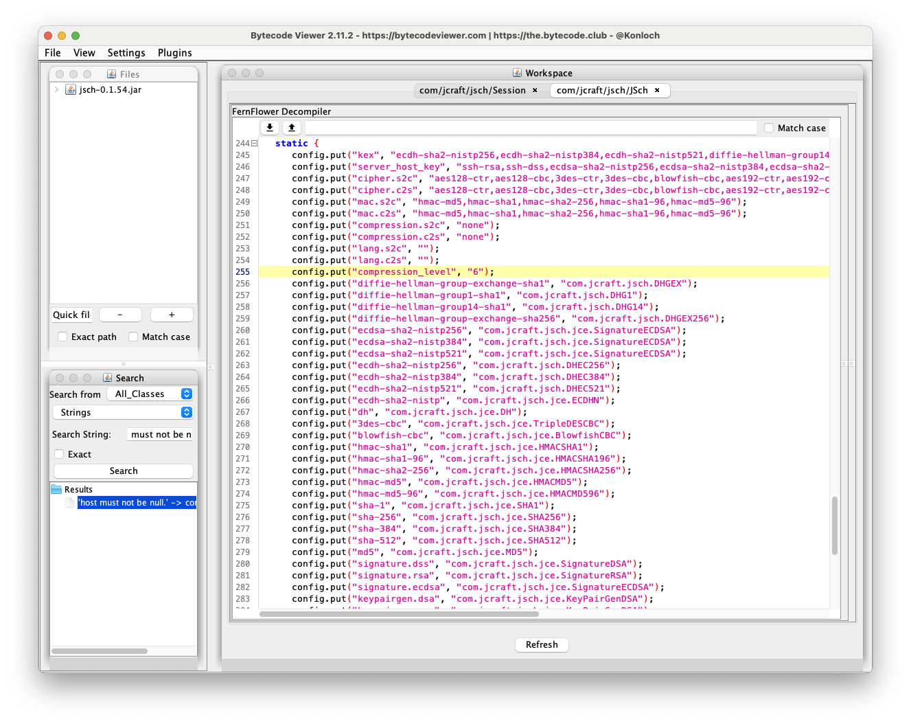Open the Settings menu
Viewport: 911px width, 724px height.
(x=126, y=53)
